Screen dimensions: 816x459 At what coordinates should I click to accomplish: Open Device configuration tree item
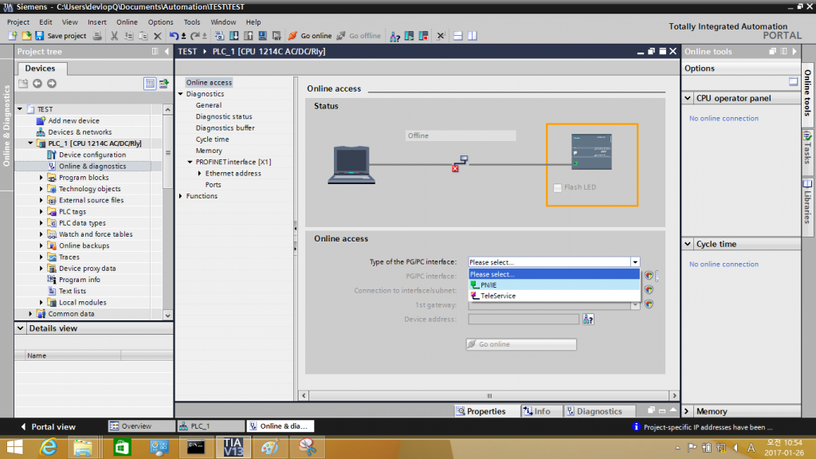coord(92,155)
